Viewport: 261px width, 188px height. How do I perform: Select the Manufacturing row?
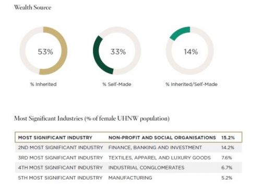128,178
